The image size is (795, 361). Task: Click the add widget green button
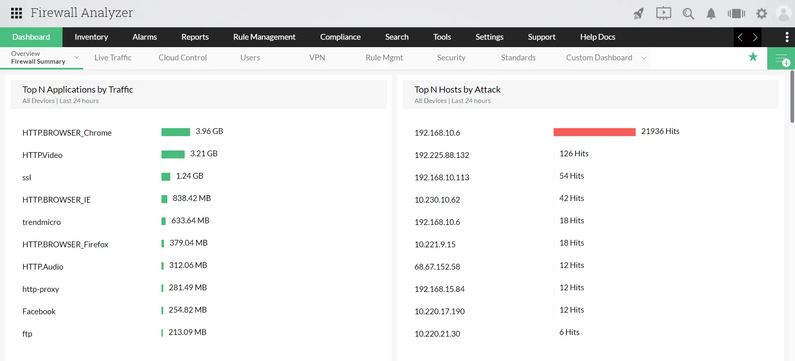coord(781,59)
